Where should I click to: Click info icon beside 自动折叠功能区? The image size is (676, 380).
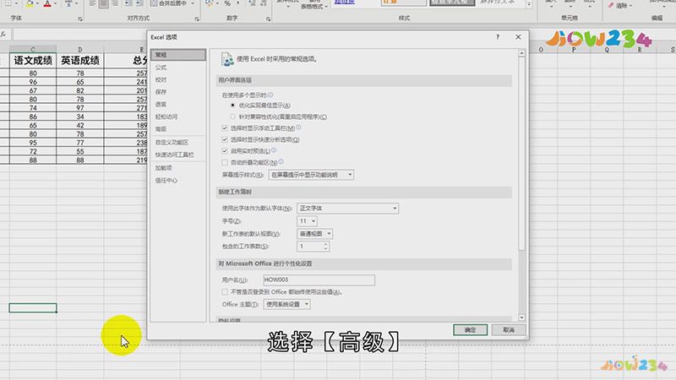281,162
